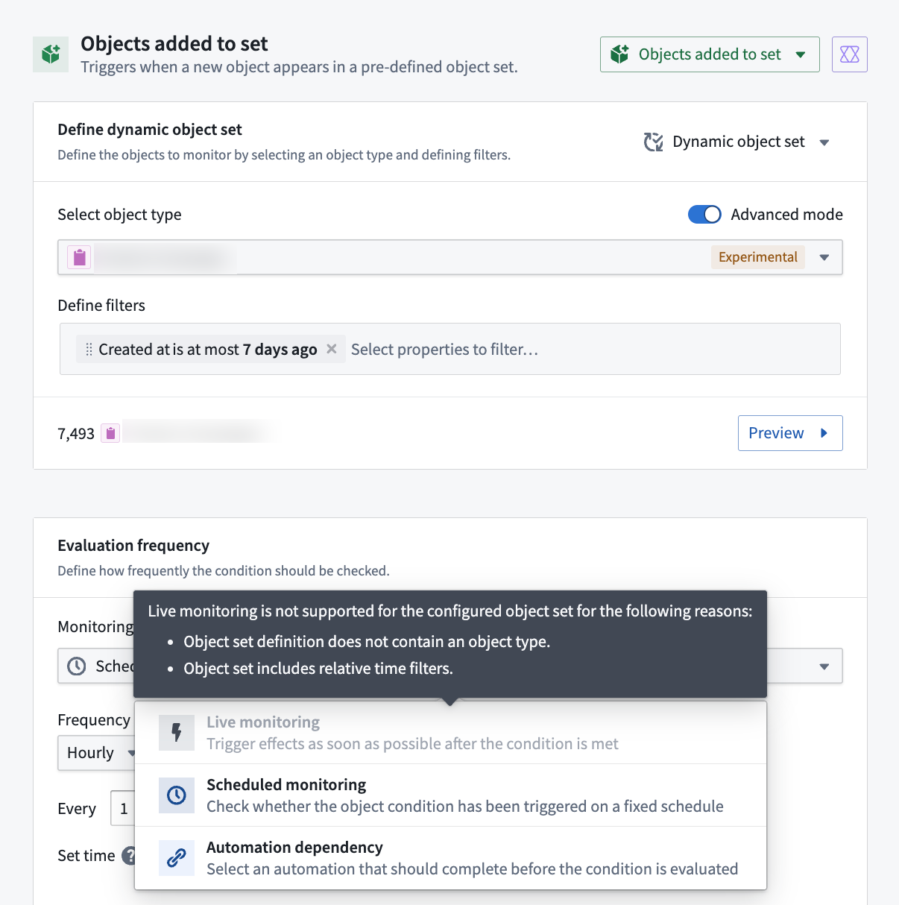Click the Every interval number field
The height and width of the screenshot is (905, 899).
[123, 808]
